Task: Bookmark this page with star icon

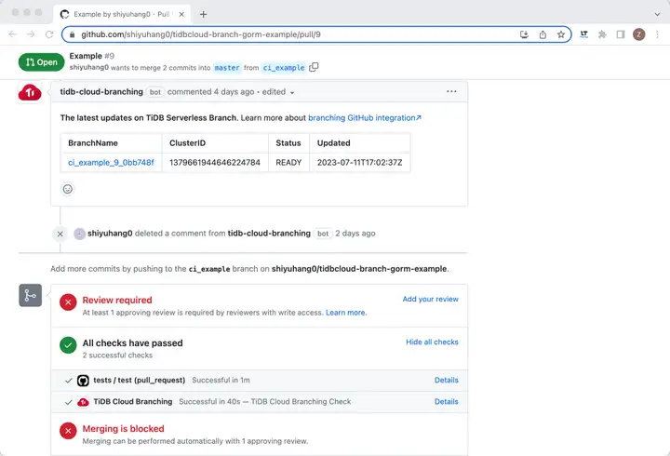Action: pos(560,34)
